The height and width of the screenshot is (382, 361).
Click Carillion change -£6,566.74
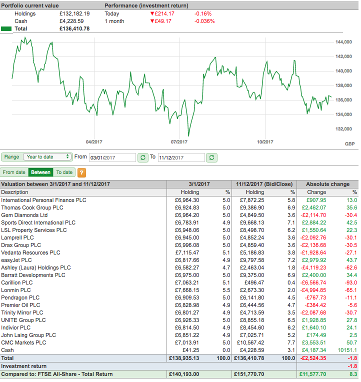click(x=313, y=282)
